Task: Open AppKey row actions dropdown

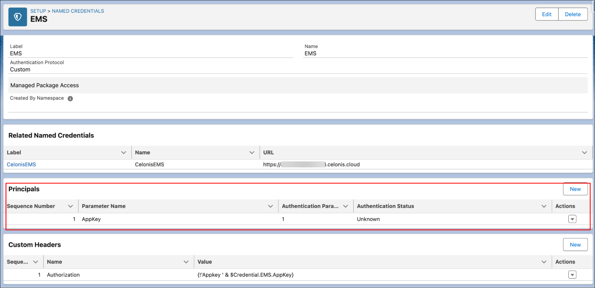Action: [x=572, y=219]
